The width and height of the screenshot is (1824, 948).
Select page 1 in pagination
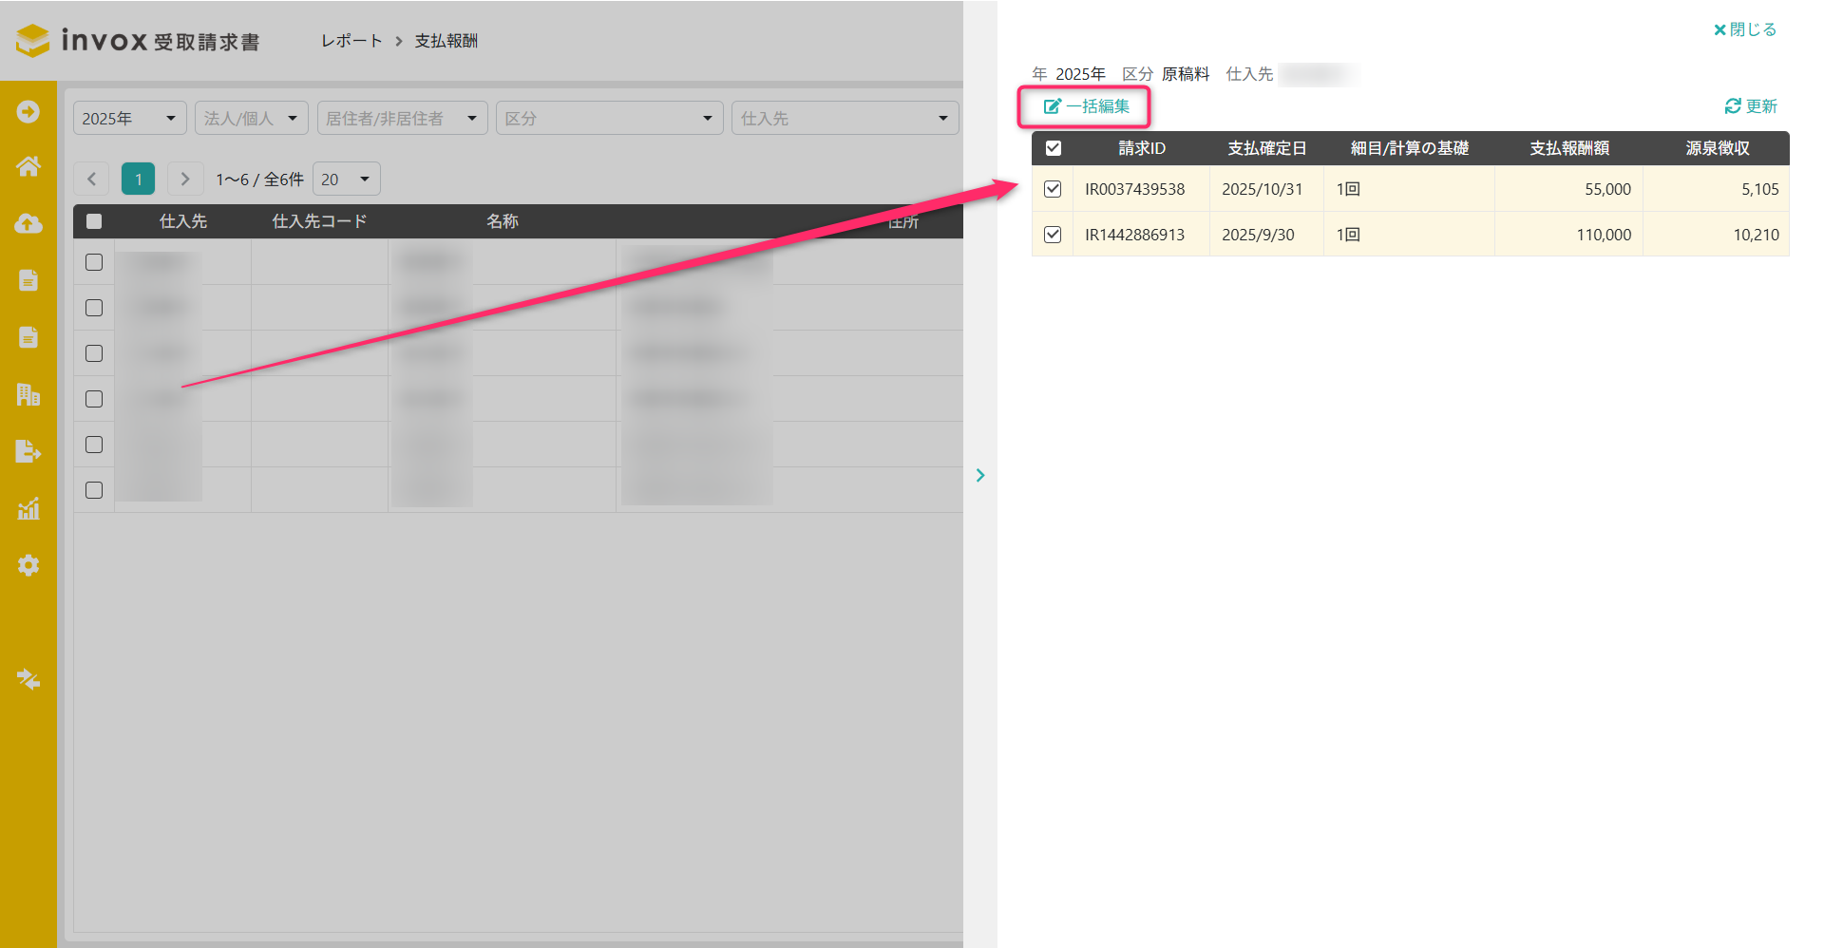[138, 179]
